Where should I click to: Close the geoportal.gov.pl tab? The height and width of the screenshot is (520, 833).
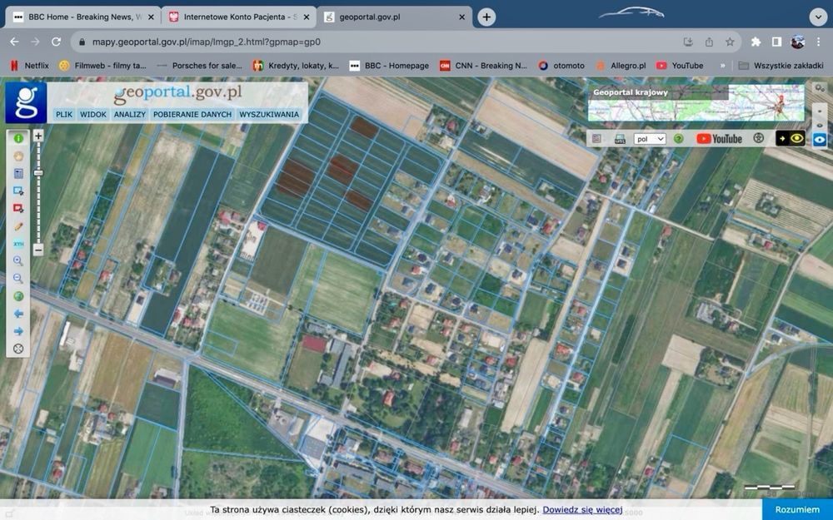pos(461,17)
